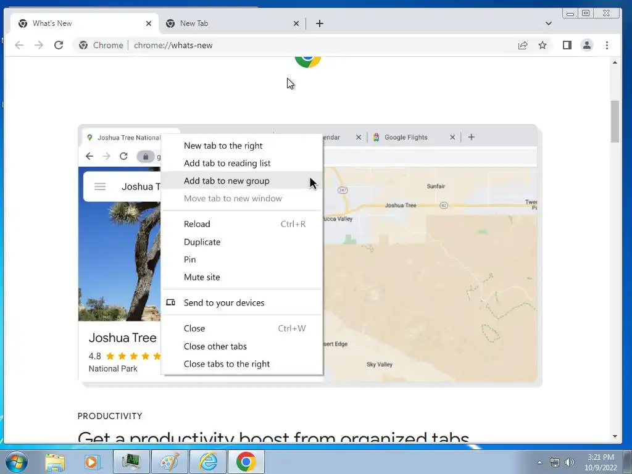Choose Close in the context menu
The image size is (632, 474).
(242, 328)
